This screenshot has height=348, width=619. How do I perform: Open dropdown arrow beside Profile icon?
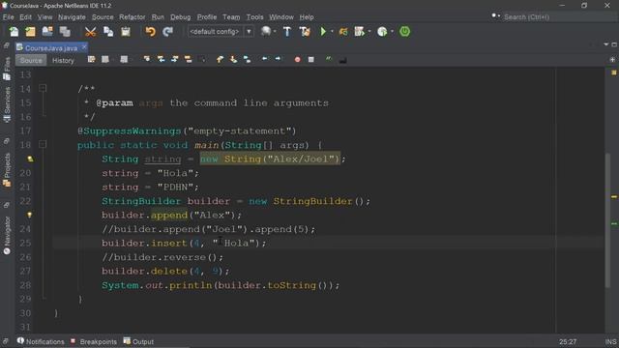pos(392,32)
